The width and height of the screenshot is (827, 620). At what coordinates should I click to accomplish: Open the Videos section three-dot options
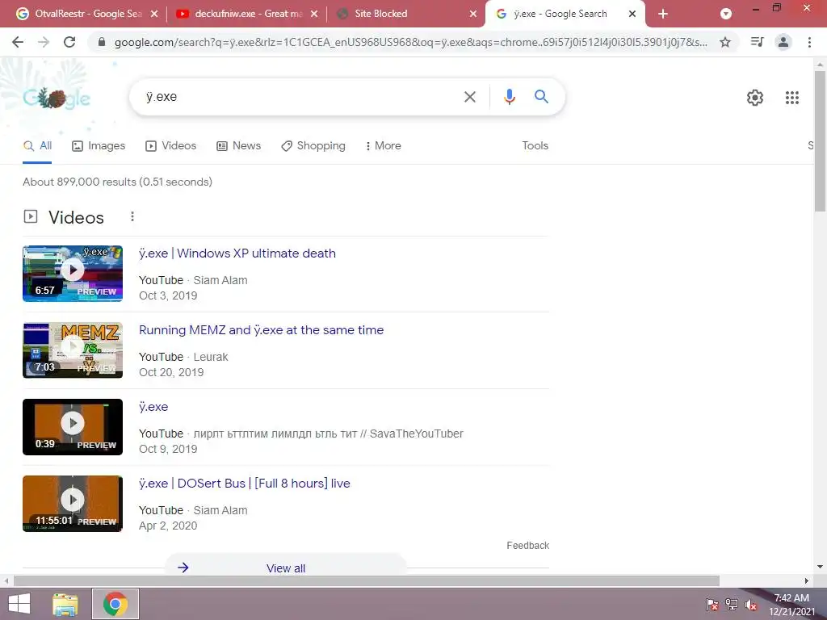[132, 216]
